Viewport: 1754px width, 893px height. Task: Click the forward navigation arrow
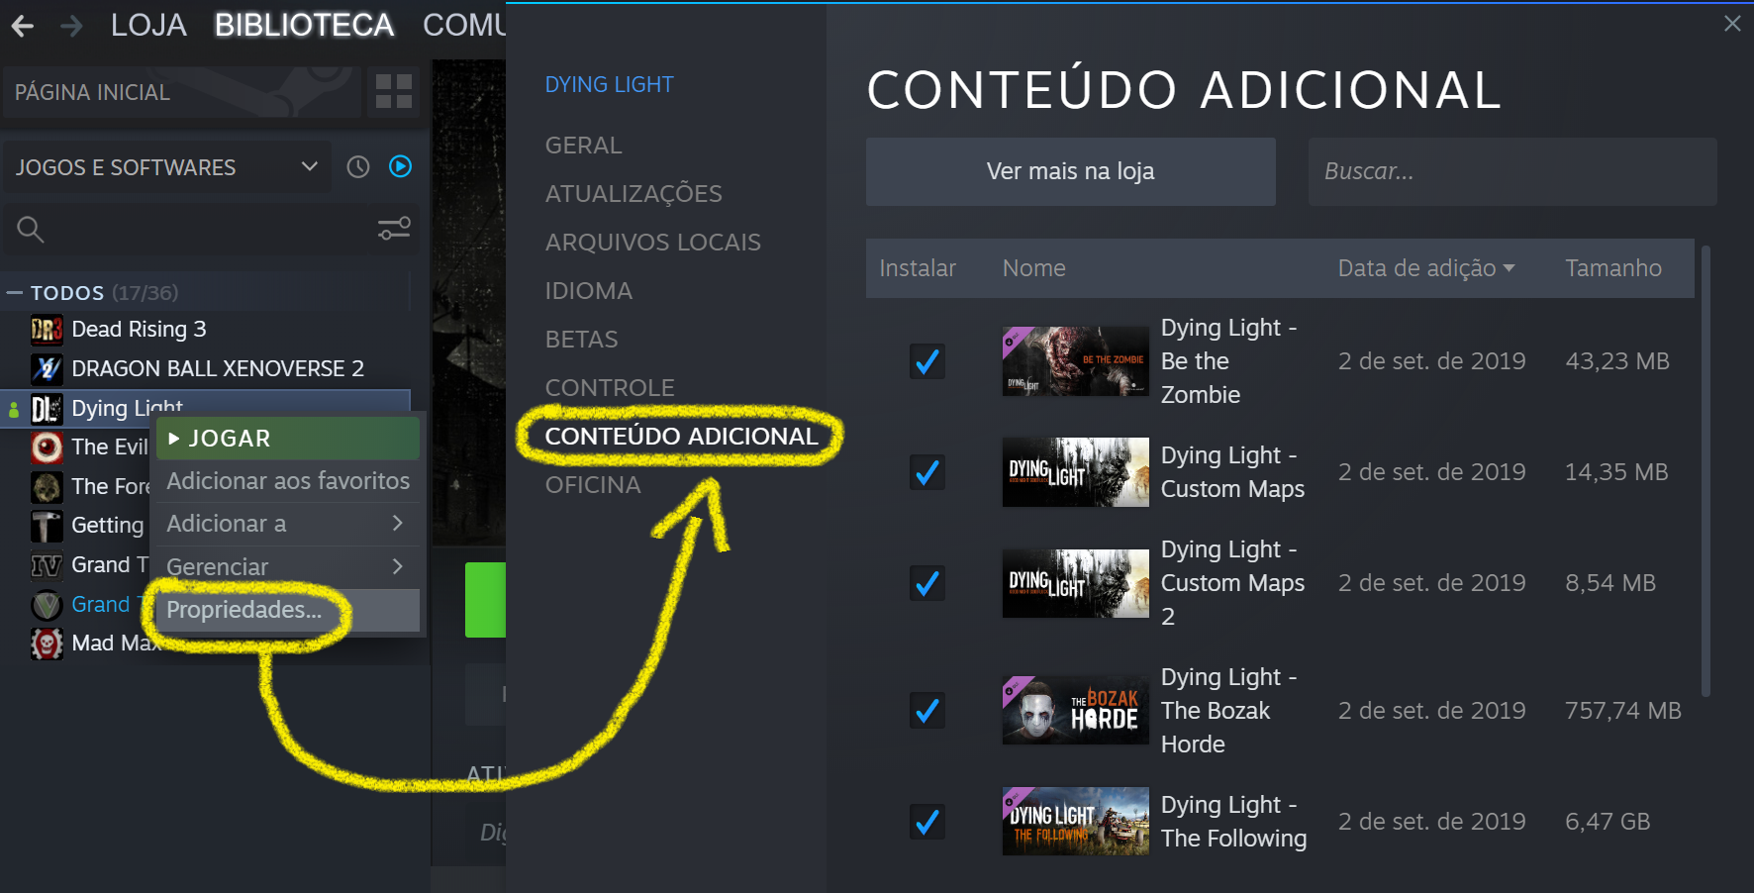[71, 26]
